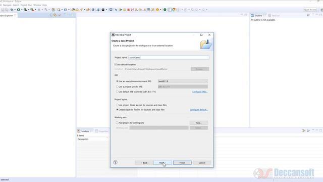Click the Description column header in Markers
This screenshot has height=182, width=323.
point(92,140)
